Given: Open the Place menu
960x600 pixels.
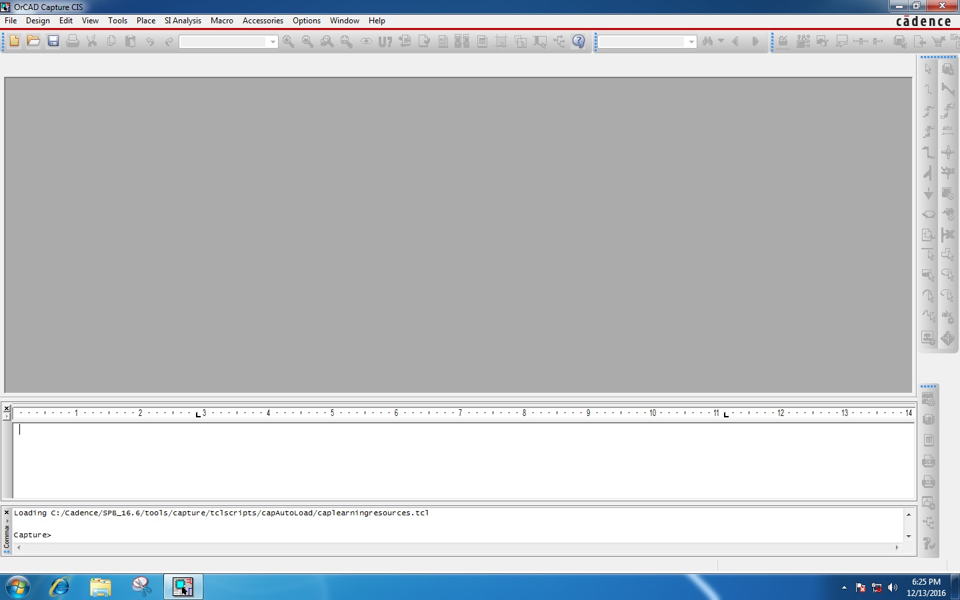Looking at the screenshot, I should pos(146,21).
